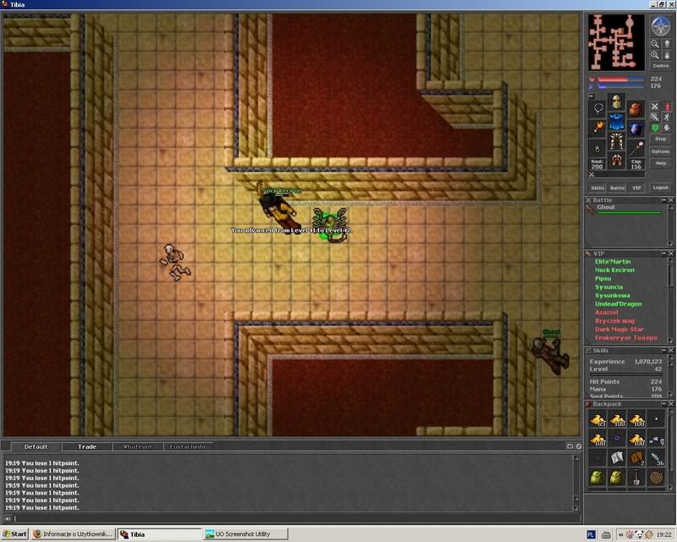
Task: Minimize the VIP panel
Action: [664, 254]
